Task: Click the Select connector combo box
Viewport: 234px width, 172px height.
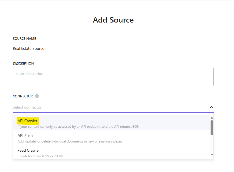Action: tap(113, 107)
